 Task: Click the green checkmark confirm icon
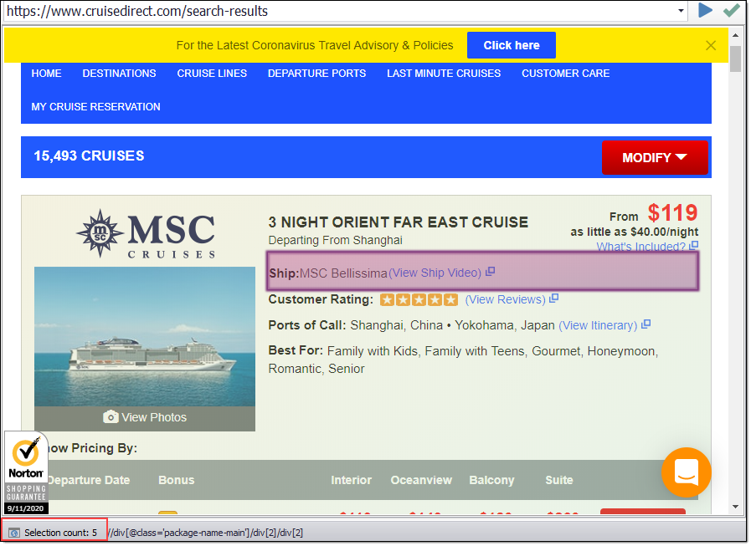pyautogui.click(x=731, y=11)
